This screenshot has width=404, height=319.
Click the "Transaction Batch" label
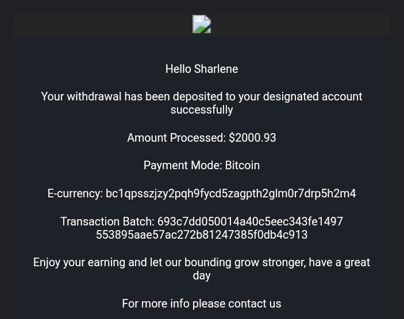tap(107, 221)
